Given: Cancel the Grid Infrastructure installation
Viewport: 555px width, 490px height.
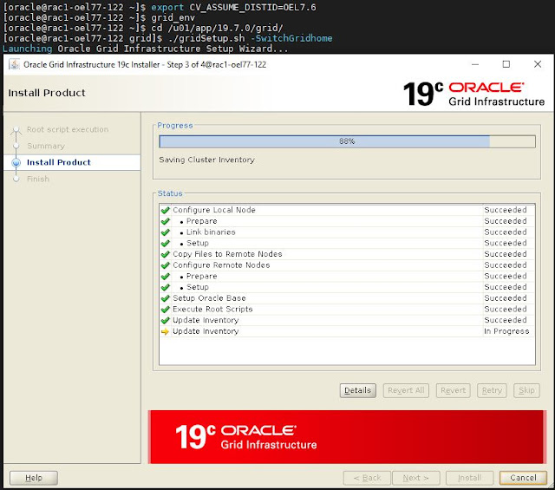Looking at the screenshot, I should 523,478.
